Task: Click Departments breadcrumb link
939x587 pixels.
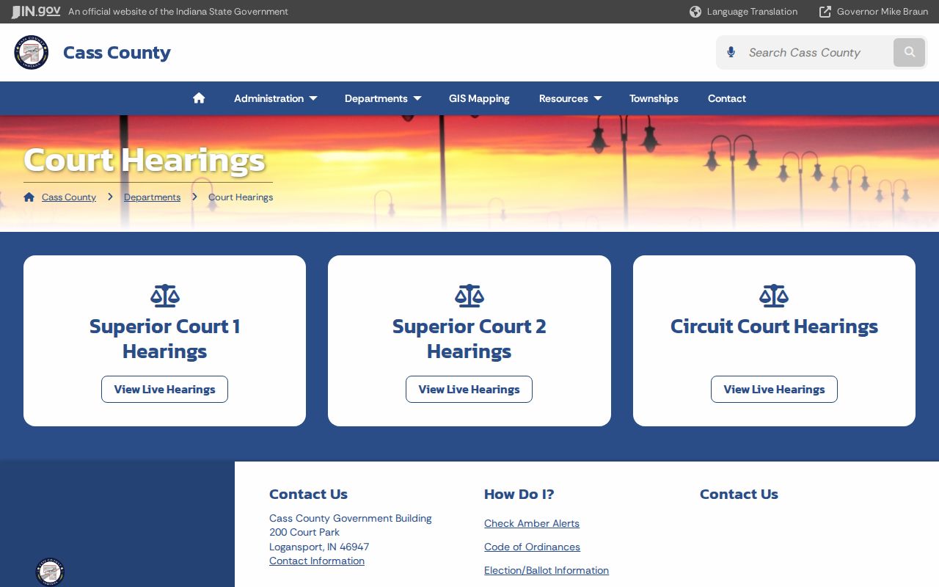Action: 152,197
